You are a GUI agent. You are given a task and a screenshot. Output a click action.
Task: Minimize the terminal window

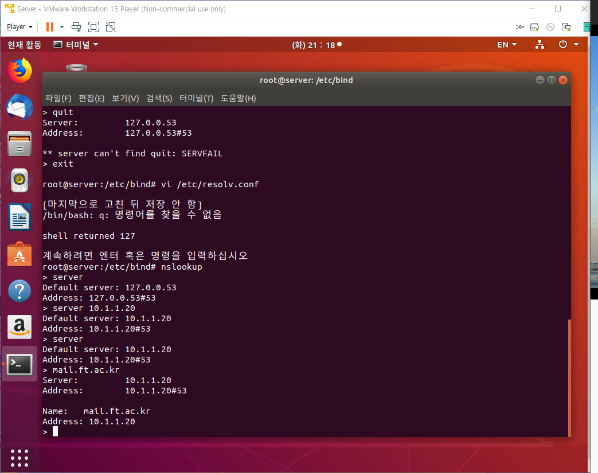[x=540, y=80]
